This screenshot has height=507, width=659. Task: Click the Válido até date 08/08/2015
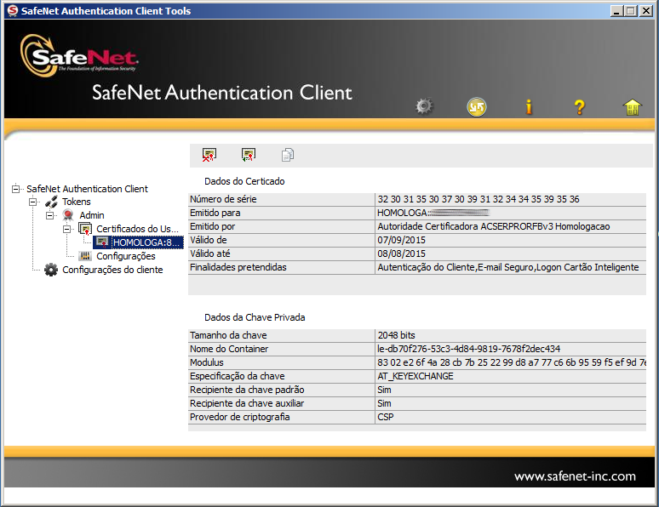401,253
